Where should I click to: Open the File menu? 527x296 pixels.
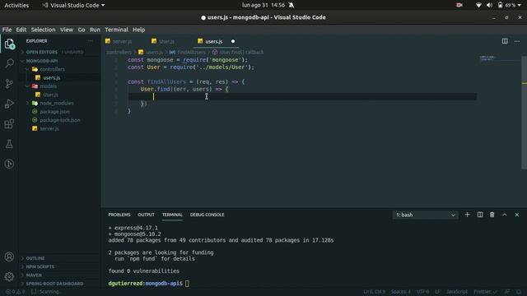pyautogui.click(x=7, y=30)
